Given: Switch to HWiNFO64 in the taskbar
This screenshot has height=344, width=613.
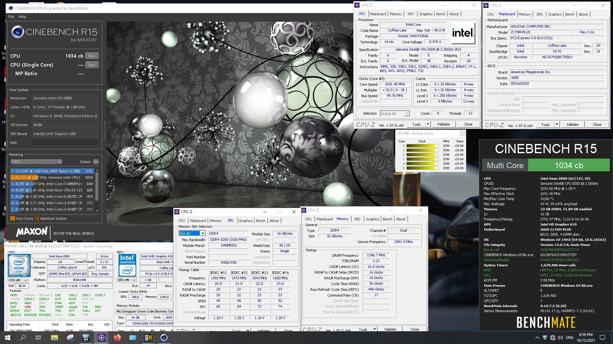Looking at the screenshot, I should [x=86, y=338].
